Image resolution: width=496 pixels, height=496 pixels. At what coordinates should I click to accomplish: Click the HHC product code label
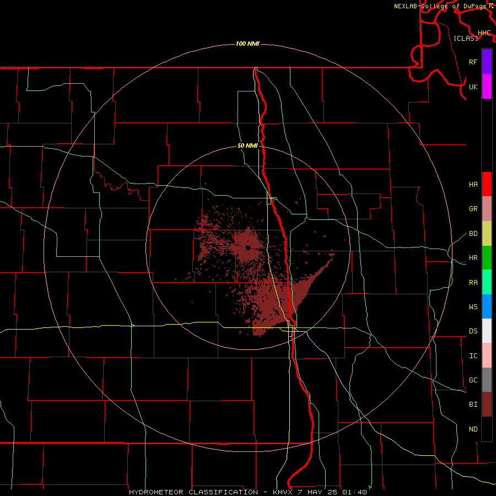(484, 33)
